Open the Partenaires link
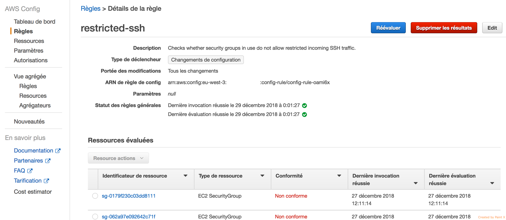This screenshot has height=220, width=506. point(28,161)
